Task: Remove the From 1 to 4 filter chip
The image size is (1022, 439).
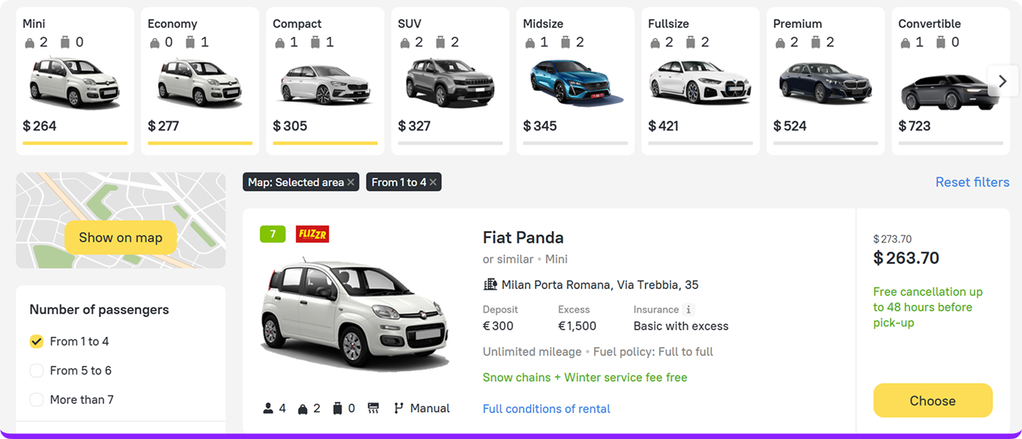Action: click(433, 183)
